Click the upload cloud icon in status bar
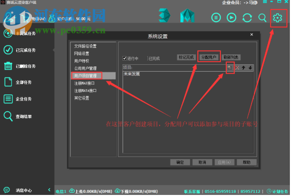Screen dimensions: 292x196 click(x=72, y=191)
